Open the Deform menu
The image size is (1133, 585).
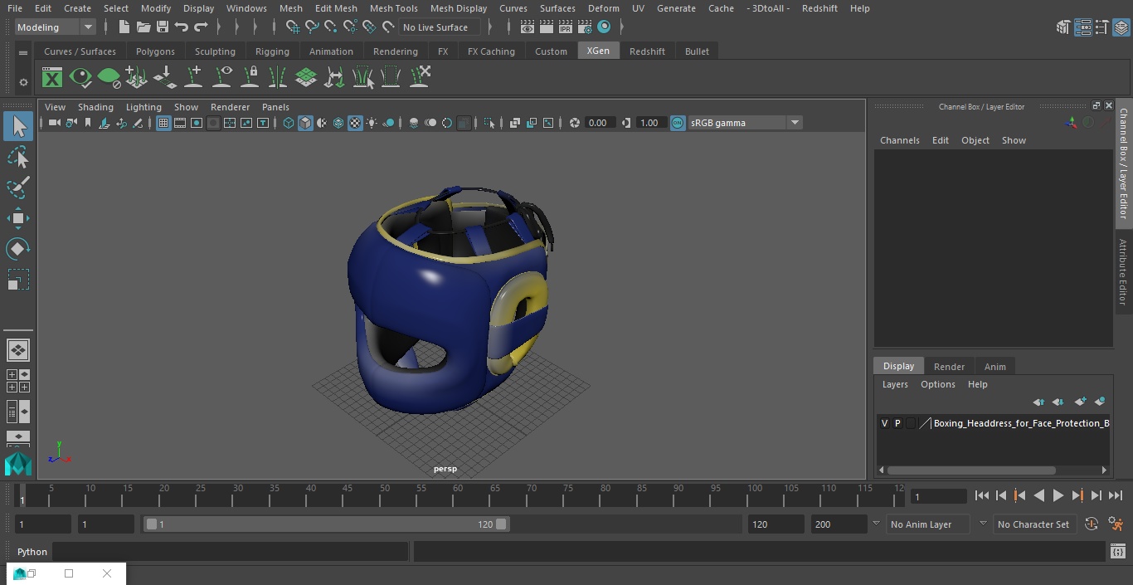(604, 8)
